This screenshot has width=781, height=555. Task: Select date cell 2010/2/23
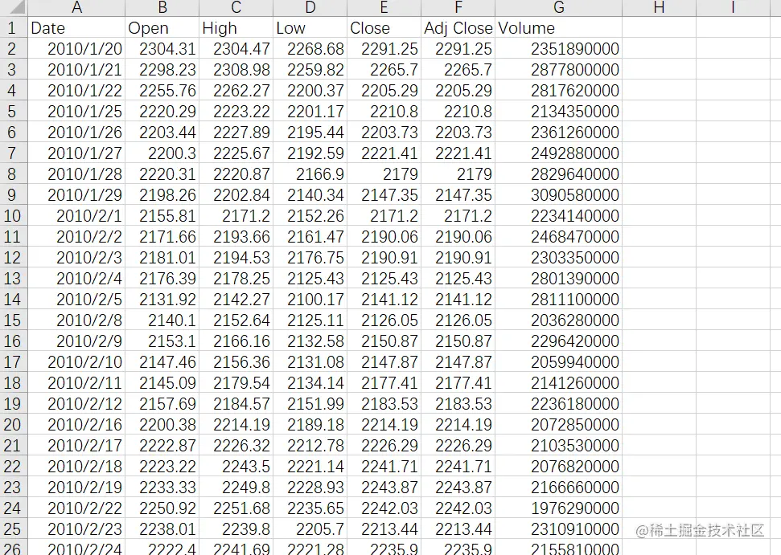pos(76,529)
